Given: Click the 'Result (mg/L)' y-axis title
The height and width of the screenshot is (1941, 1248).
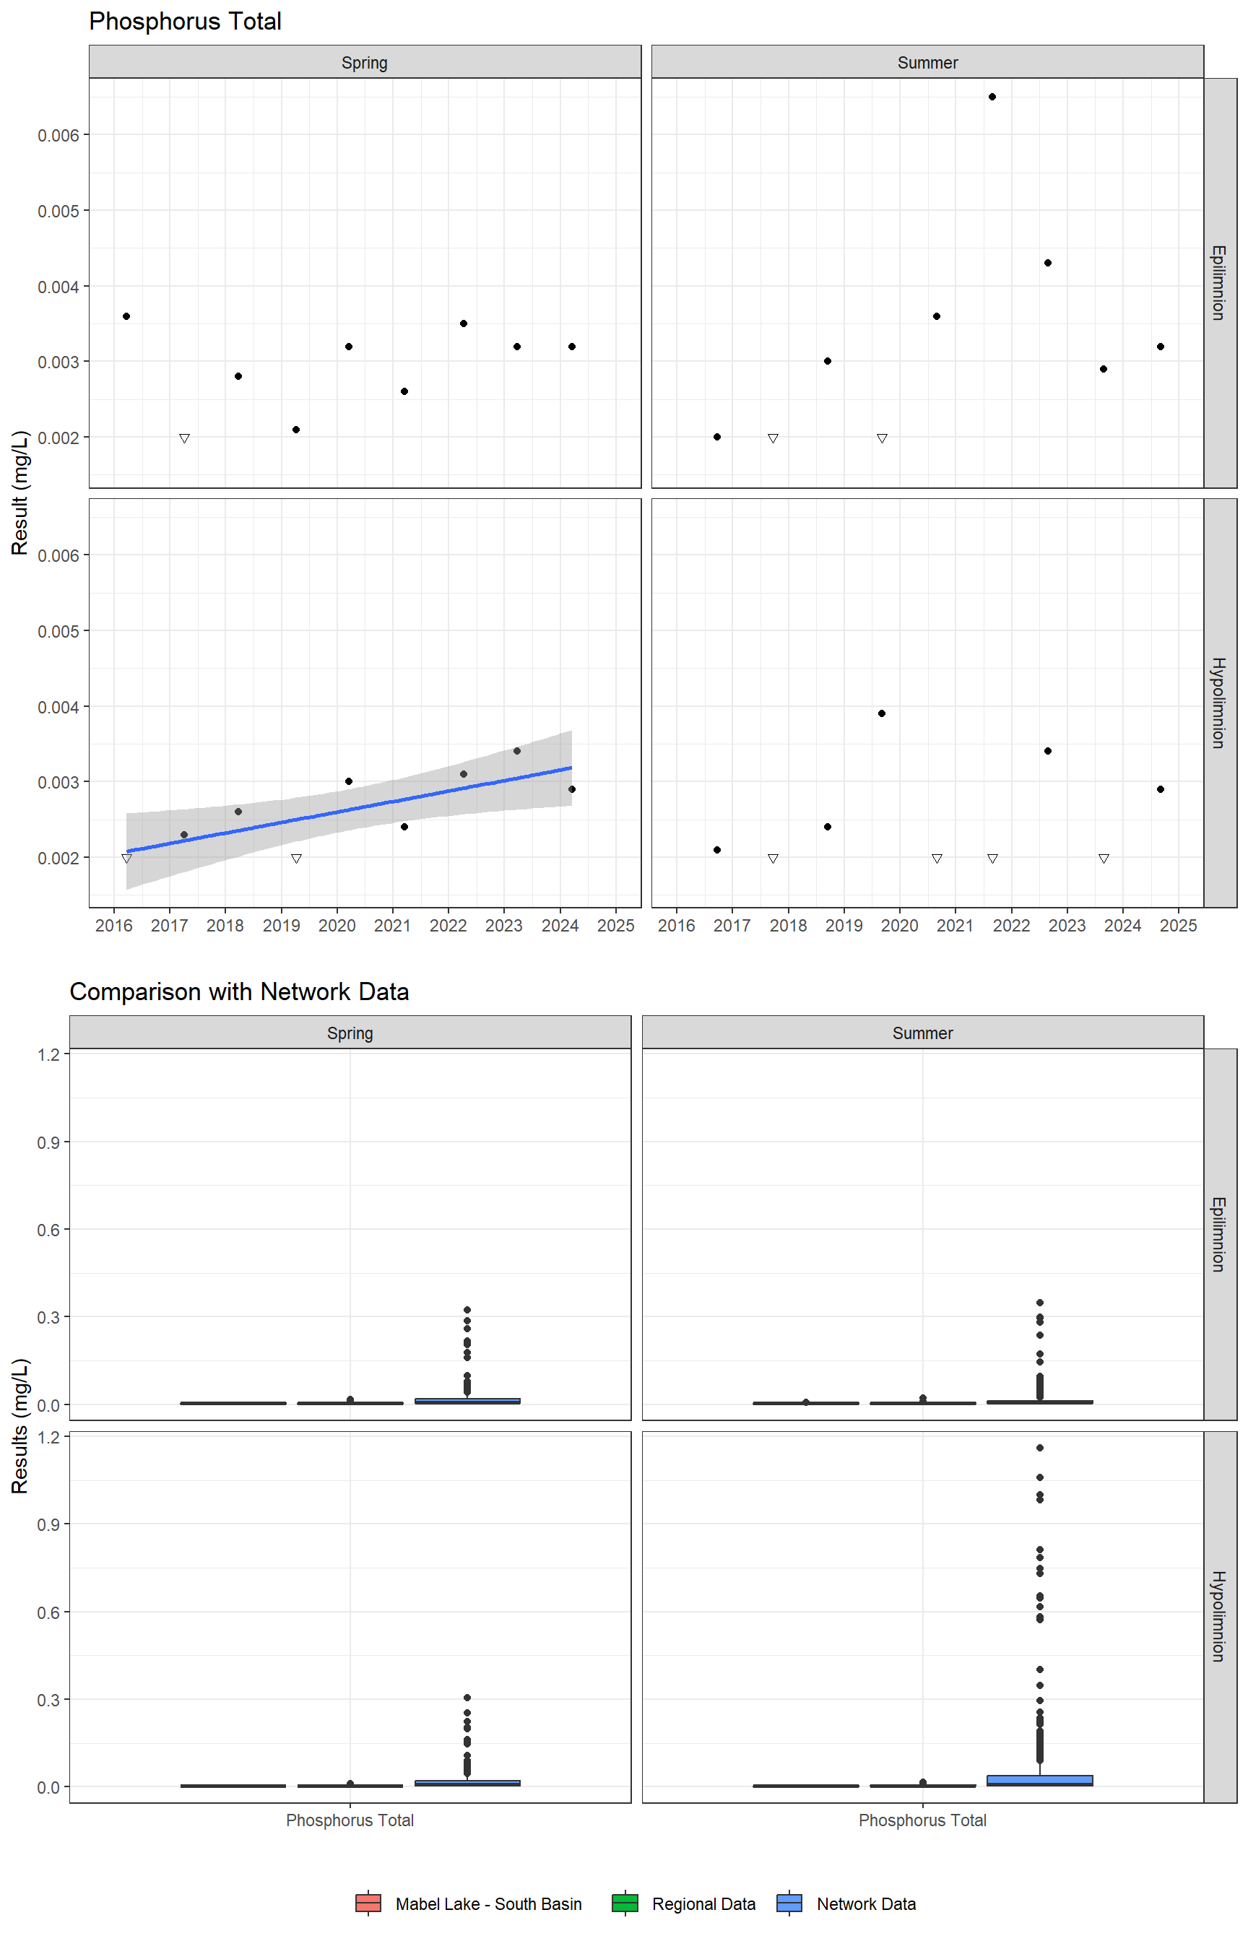Looking at the screenshot, I should pyautogui.click(x=19, y=492).
